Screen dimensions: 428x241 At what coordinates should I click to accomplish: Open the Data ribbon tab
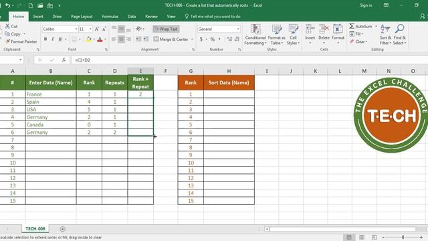coord(132,16)
